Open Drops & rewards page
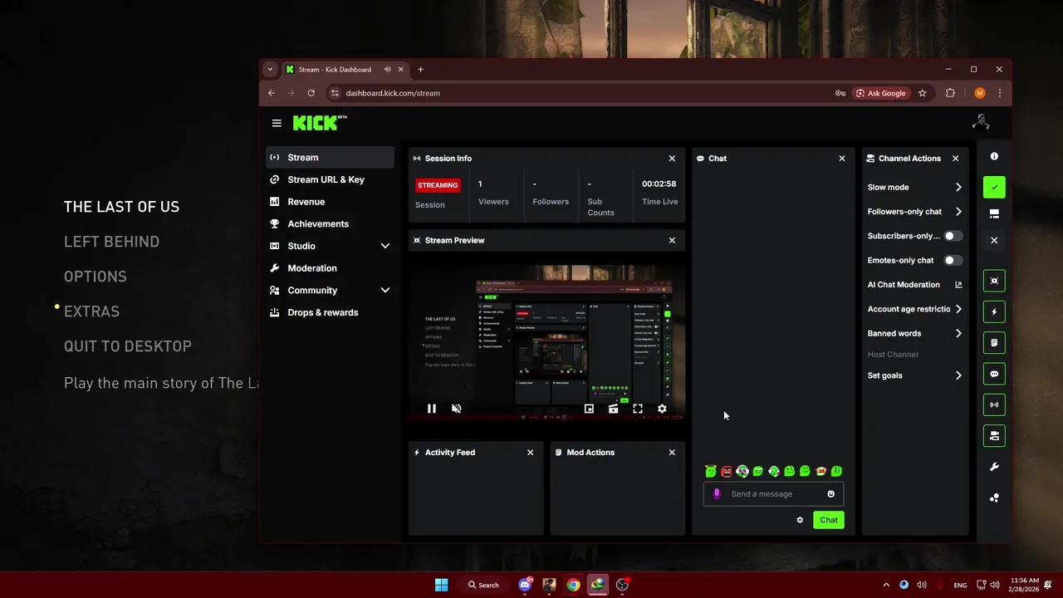Viewport: 1063px width, 598px height. [x=330, y=312]
